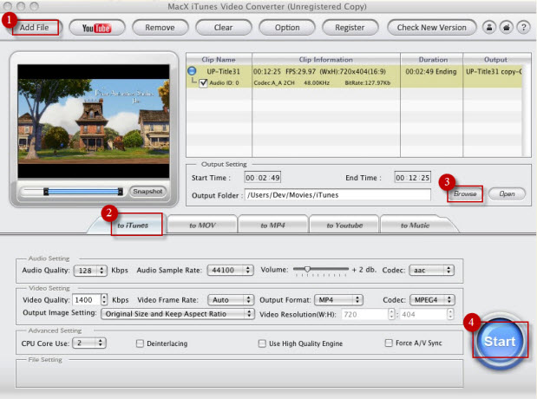Image resolution: width=537 pixels, height=399 pixels.
Task: Click the BitRate:127.97Kb text
Action: (368, 83)
